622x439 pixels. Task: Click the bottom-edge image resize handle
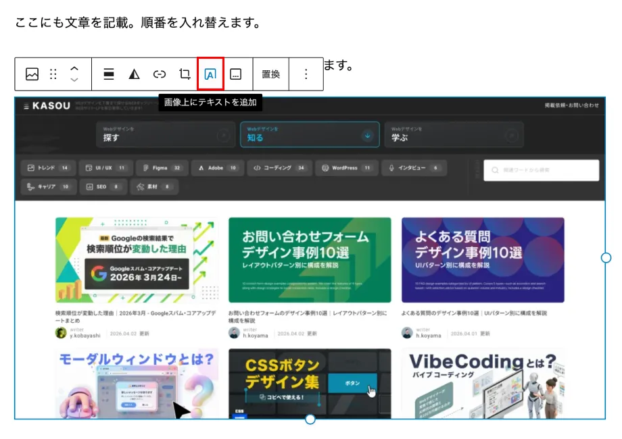[310, 419]
